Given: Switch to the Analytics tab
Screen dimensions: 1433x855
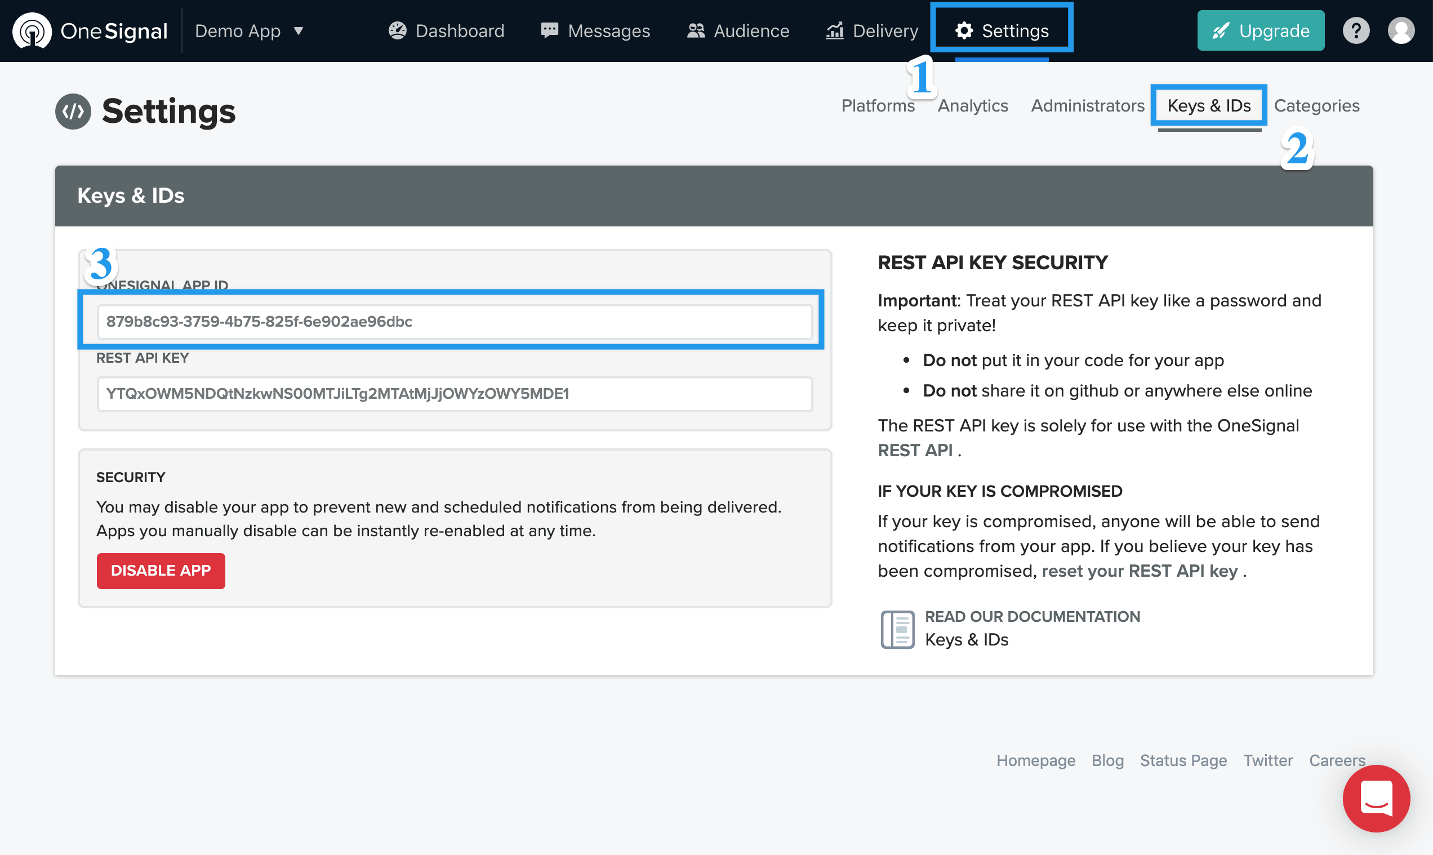Looking at the screenshot, I should coord(973,106).
